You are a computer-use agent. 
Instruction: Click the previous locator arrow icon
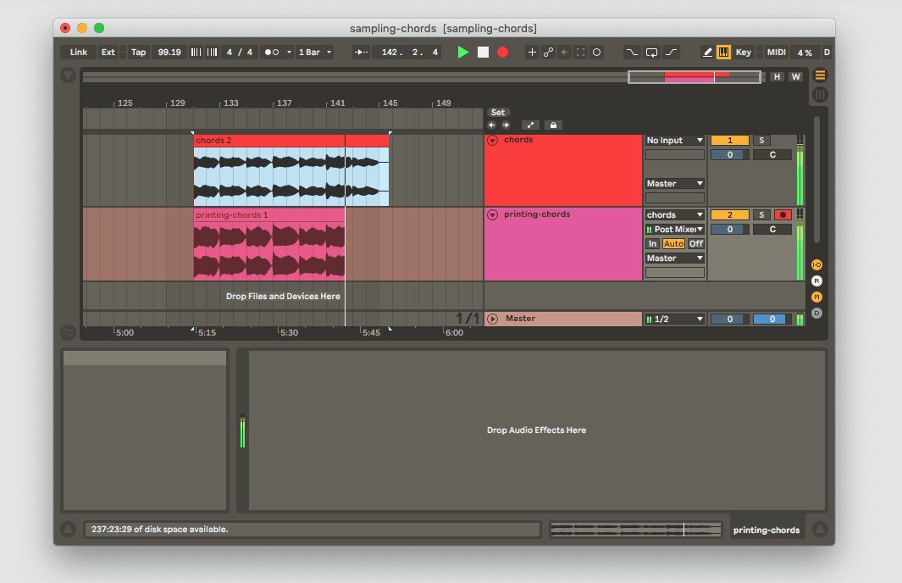(x=491, y=125)
